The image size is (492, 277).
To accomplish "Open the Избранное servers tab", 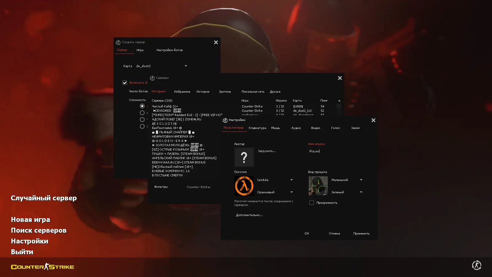I will 182,92.
